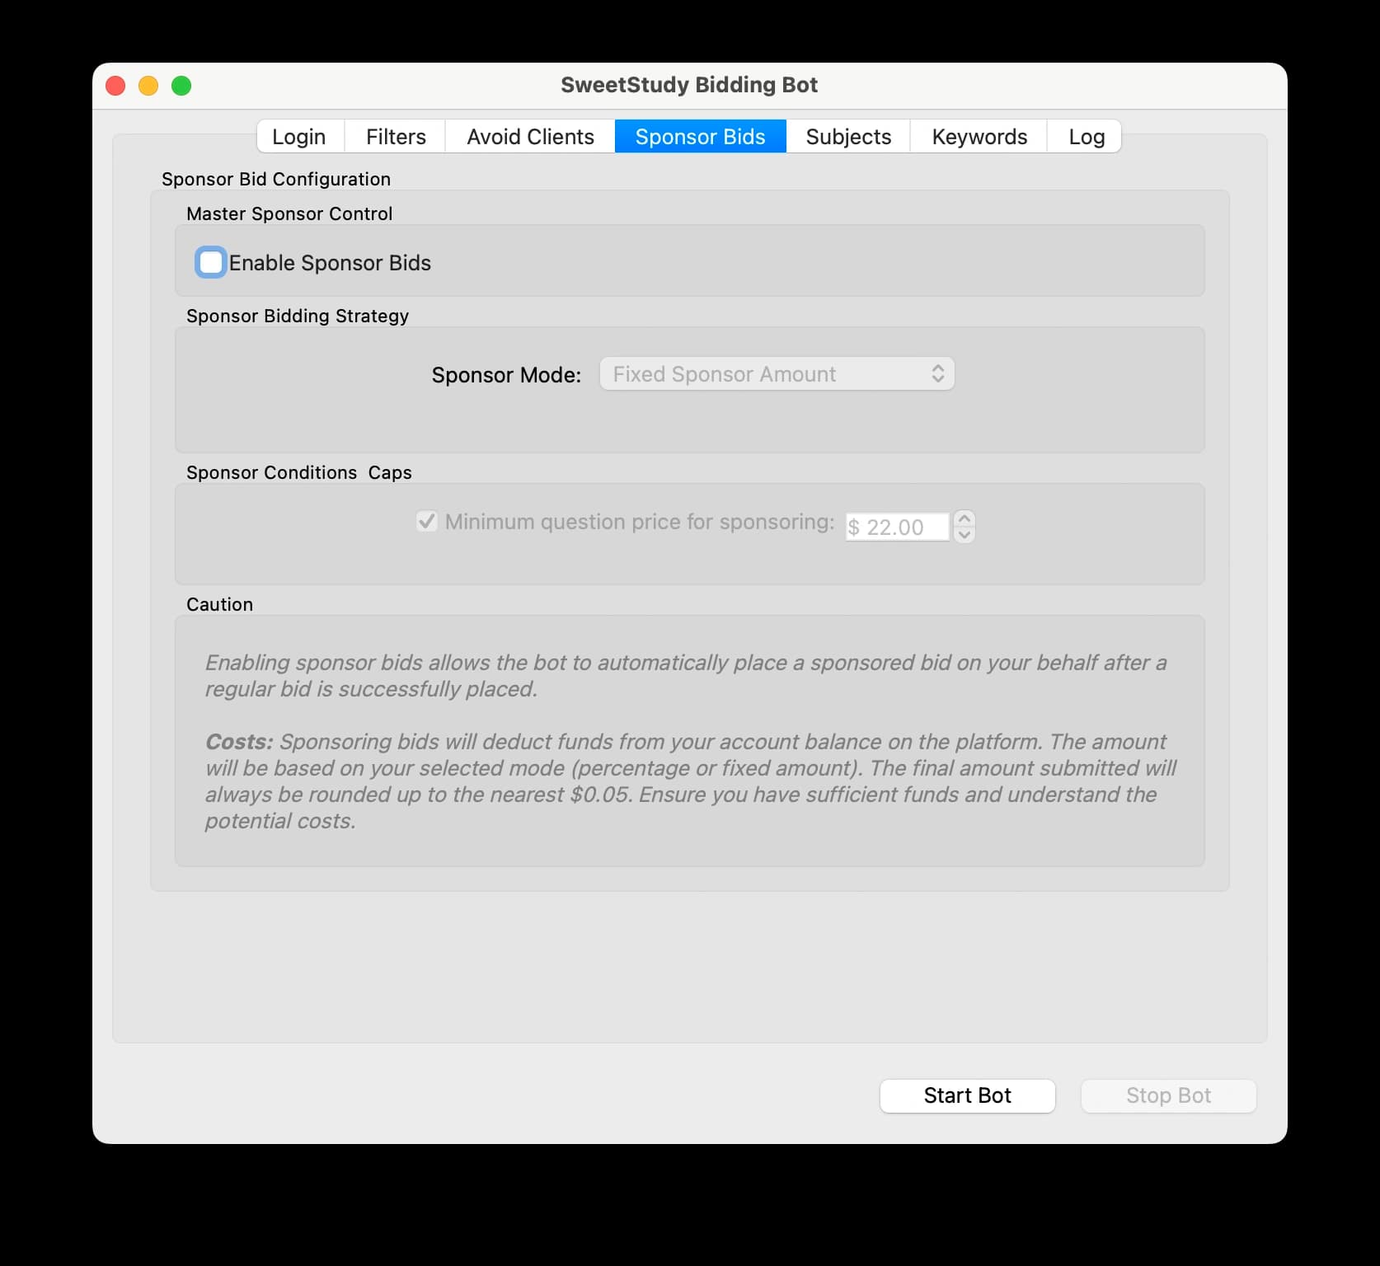The height and width of the screenshot is (1266, 1380).
Task: Click the Sponsor Conditions Caps heading
Action: [x=299, y=472]
